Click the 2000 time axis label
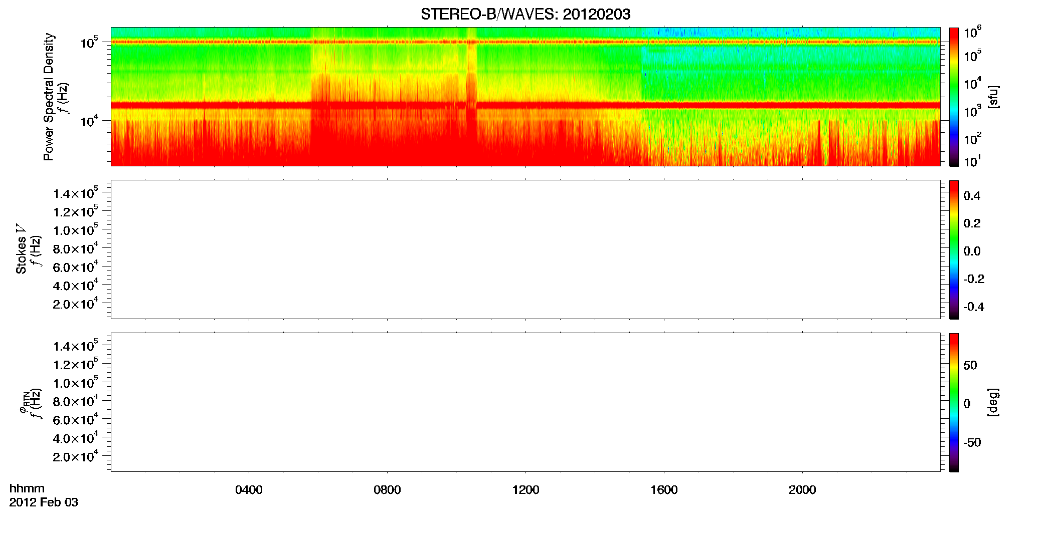This screenshot has width=1051, height=541. [x=802, y=490]
